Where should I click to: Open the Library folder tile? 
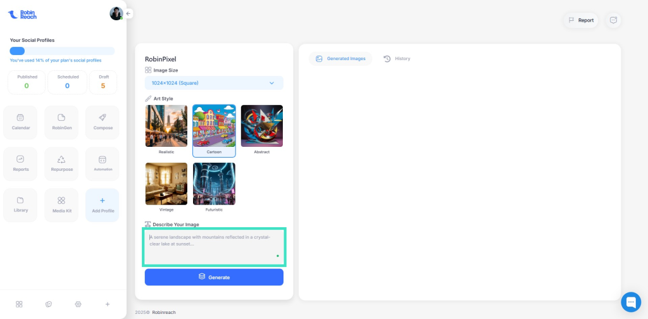pos(20,205)
